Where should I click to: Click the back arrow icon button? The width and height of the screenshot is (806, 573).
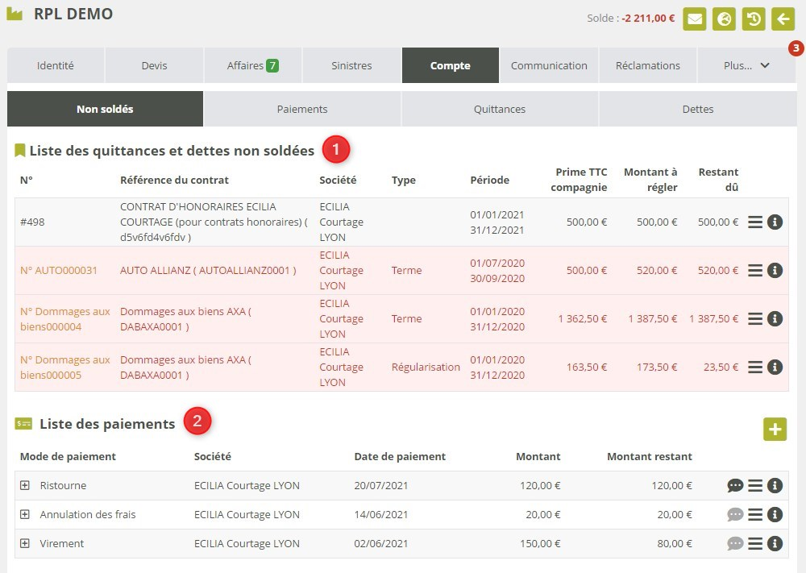[x=783, y=19]
